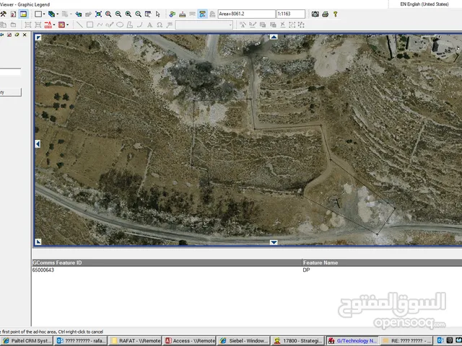This screenshot has width=462, height=346.
Task: Click the fit-to-extent zoom icon
Action: tap(98, 14)
